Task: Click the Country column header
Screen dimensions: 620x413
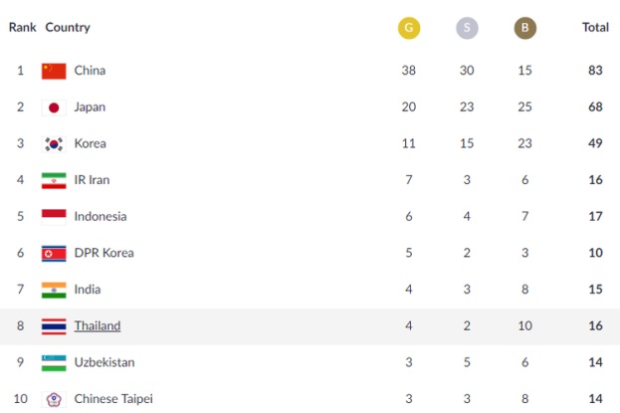Action: click(68, 27)
